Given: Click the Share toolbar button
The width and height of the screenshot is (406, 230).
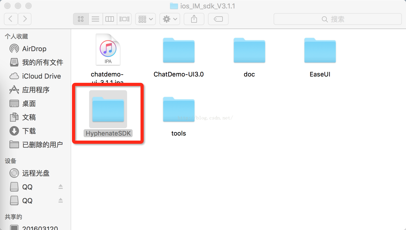Looking at the screenshot, I should pos(194,19).
